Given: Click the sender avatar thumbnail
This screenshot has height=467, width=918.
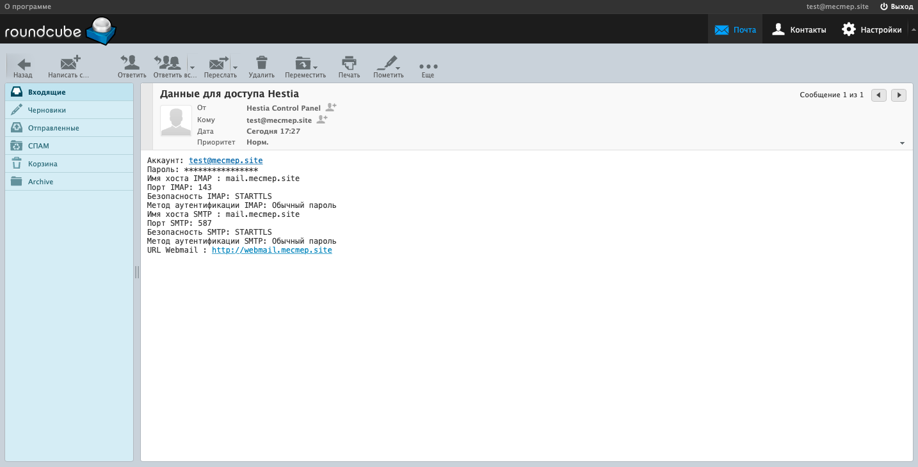Looking at the screenshot, I should pos(176,121).
